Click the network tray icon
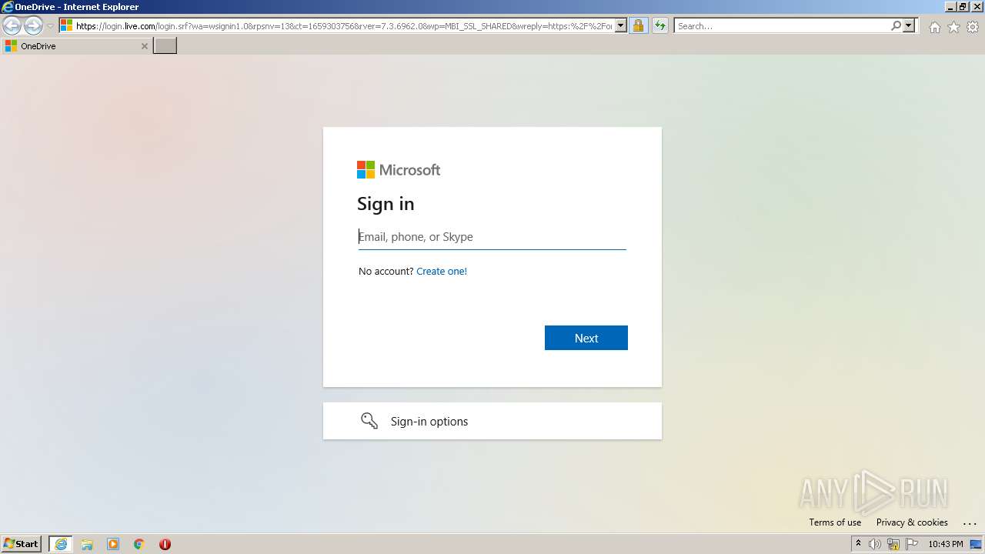The image size is (985, 554). click(x=893, y=544)
